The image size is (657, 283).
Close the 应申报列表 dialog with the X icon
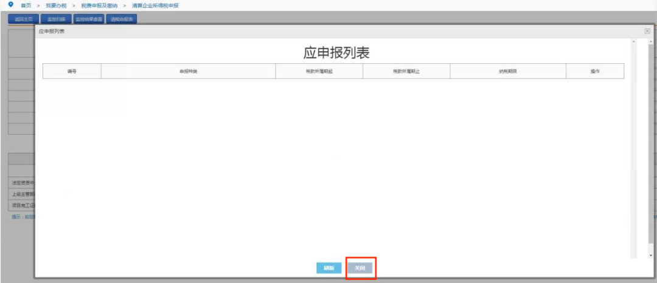tap(647, 31)
